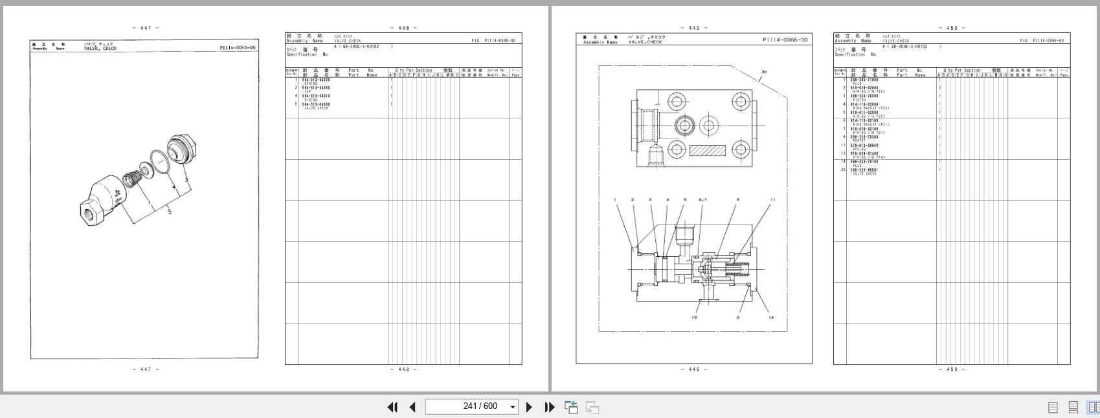Screen dimensions: 1100x418
Task: Click callout number 14 in the page 449 drawing
Action: pos(771,317)
